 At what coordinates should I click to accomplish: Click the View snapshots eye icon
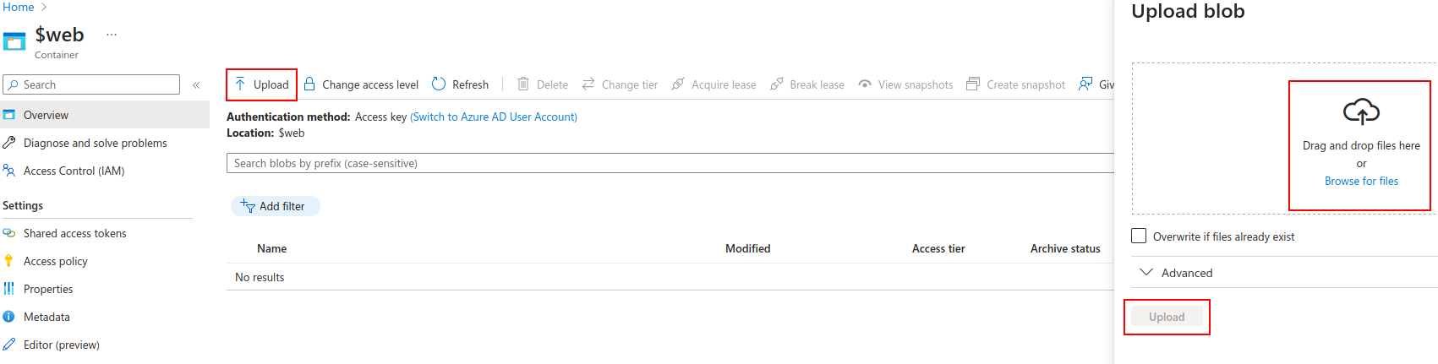click(x=865, y=84)
